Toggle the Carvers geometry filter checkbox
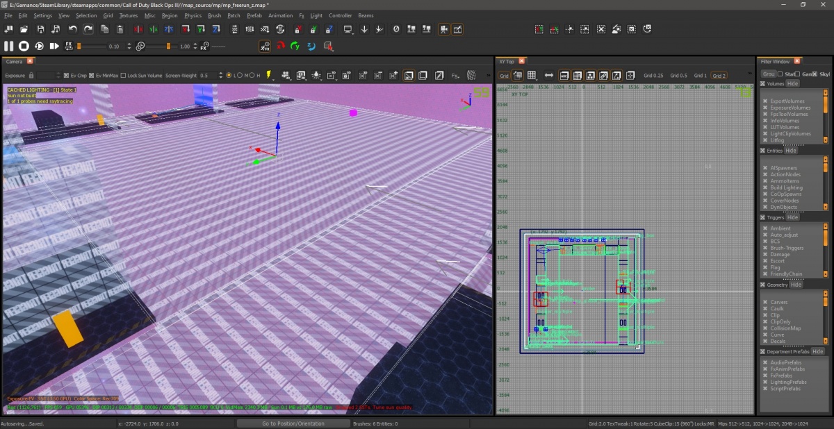The height and width of the screenshot is (429, 834). point(765,303)
